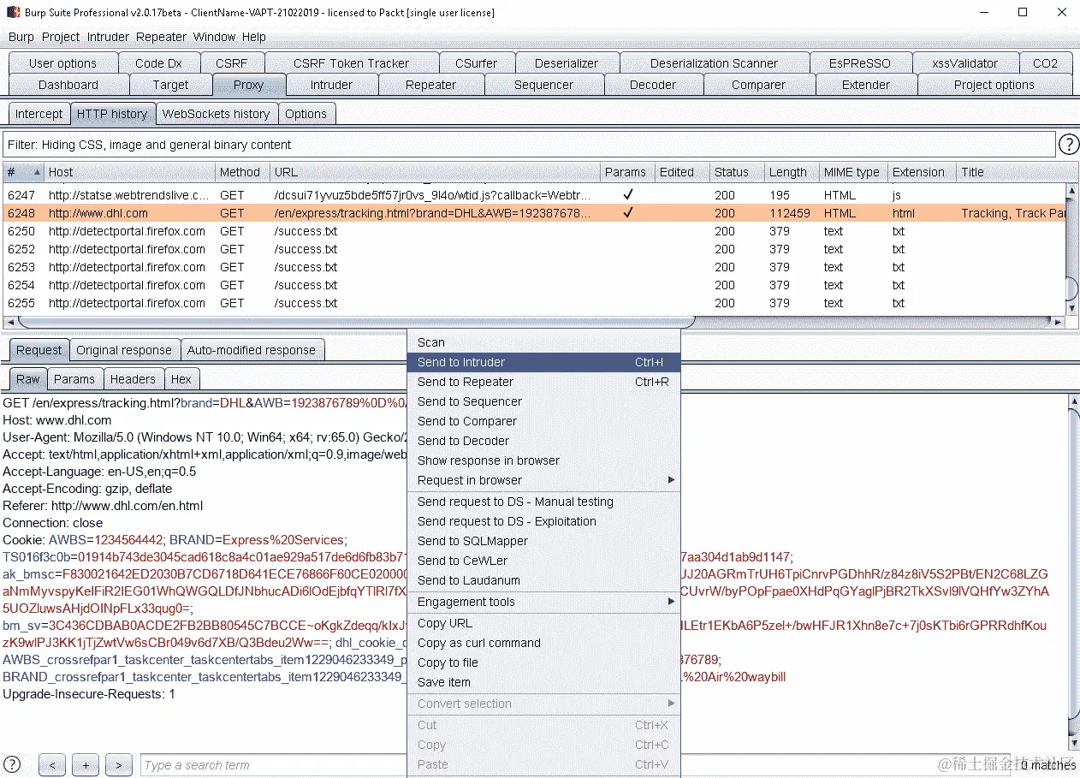This screenshot has height=778, width=1080.
Task: Select history row 6247 statse.webtrendslive
Action: click(535, 195)
